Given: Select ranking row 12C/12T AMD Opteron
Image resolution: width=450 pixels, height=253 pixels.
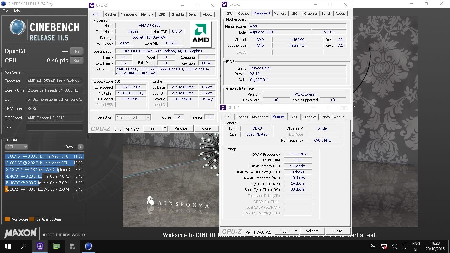Looking at the screenshot, I should pos(44,170).
